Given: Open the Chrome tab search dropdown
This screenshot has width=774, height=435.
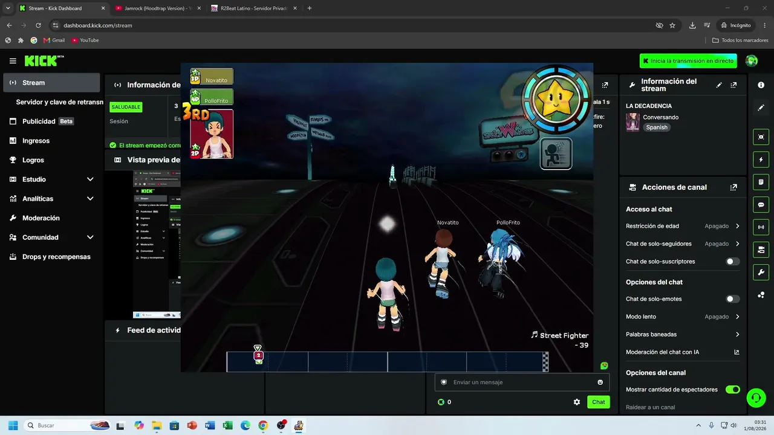Looking at the screenshot, I should pyautogui.click(x=8, y=8).
